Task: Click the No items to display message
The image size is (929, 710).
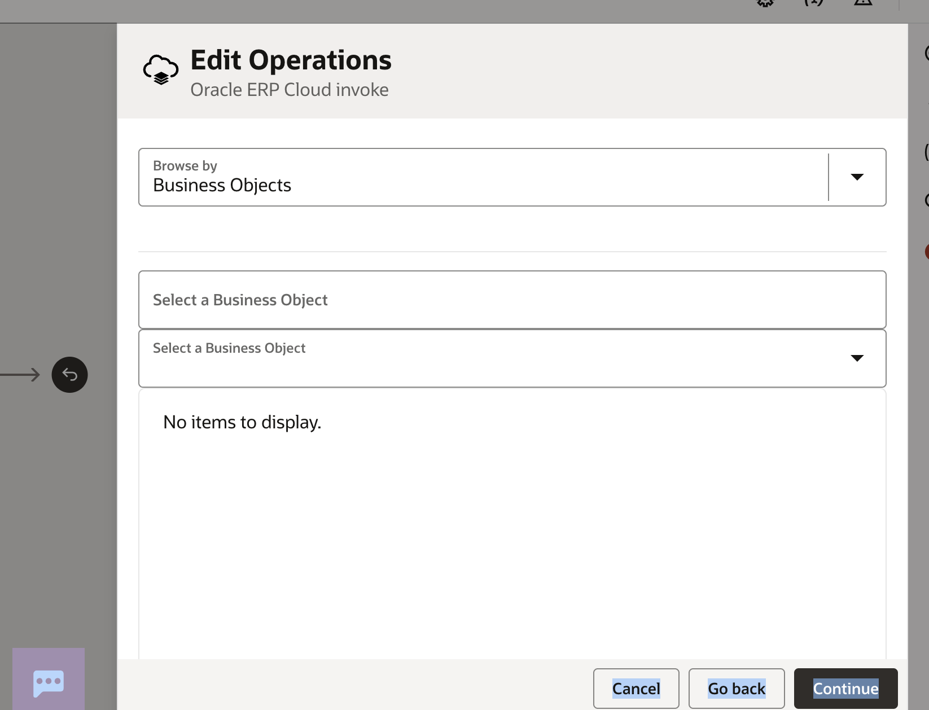Action: (242, 422)
